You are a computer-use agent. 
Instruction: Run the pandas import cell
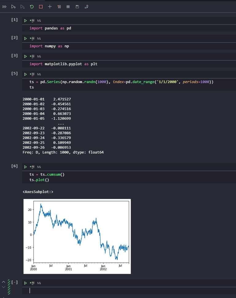point(25,21)
